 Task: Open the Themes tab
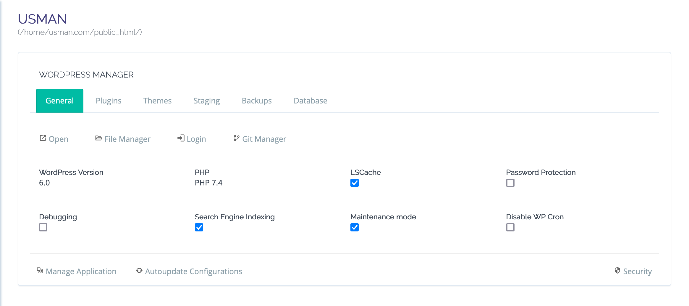[x=157, y=101]
